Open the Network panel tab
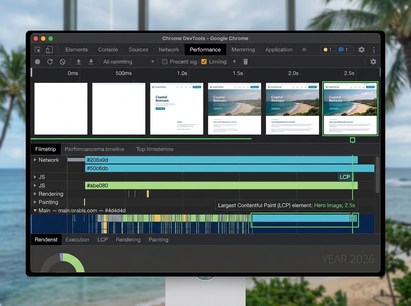 click(x=169, y=50)
